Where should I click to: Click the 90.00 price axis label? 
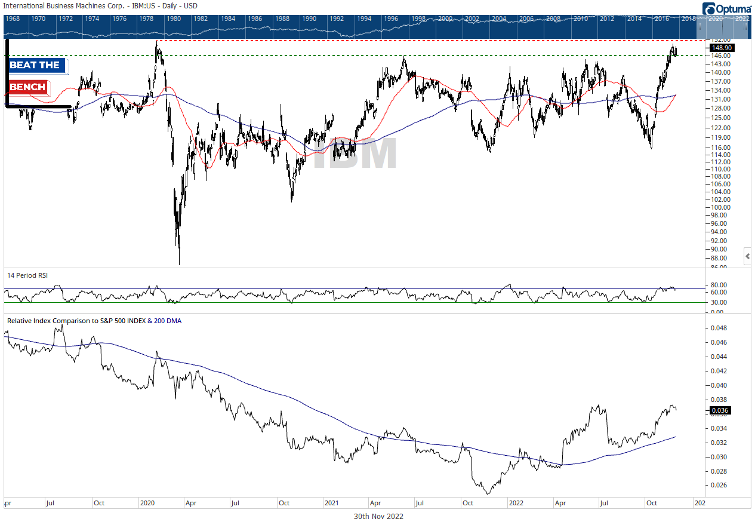720,249
